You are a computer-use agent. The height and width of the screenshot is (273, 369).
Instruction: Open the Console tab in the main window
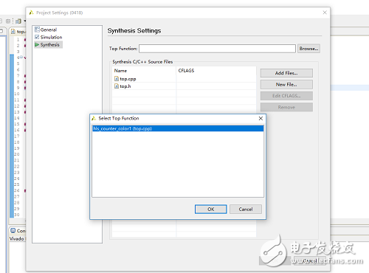pos(18,231)
